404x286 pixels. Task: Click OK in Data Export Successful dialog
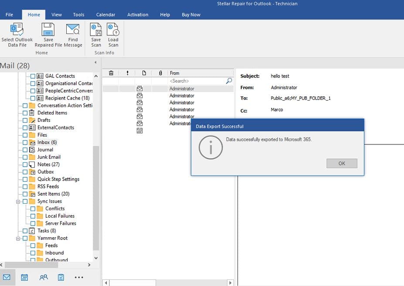[x=342, y=164]
